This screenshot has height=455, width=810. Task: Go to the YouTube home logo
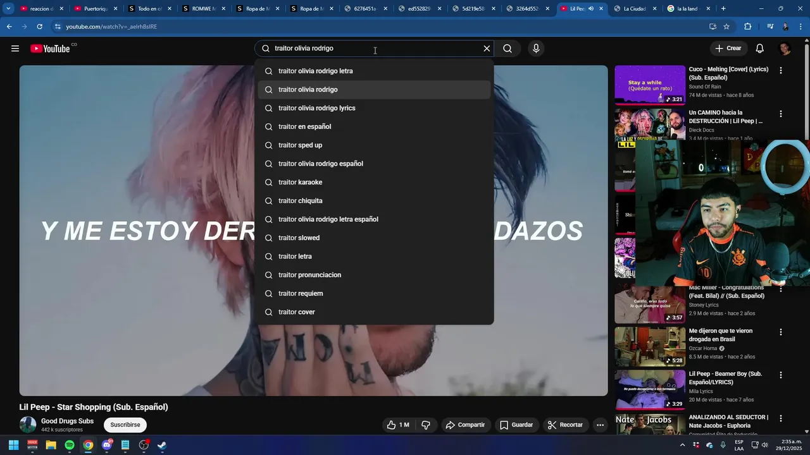pyautogui.click(x=50, y=49)
